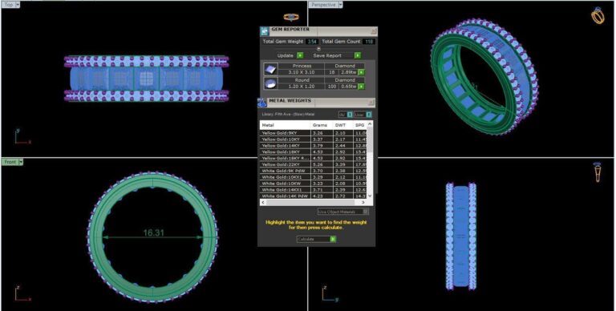
Task: Click the Metal Weights flask icon
Action: [x=262, y=103]
